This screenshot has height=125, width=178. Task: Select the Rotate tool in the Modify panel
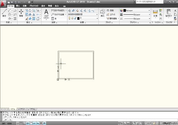pos(30,10)
